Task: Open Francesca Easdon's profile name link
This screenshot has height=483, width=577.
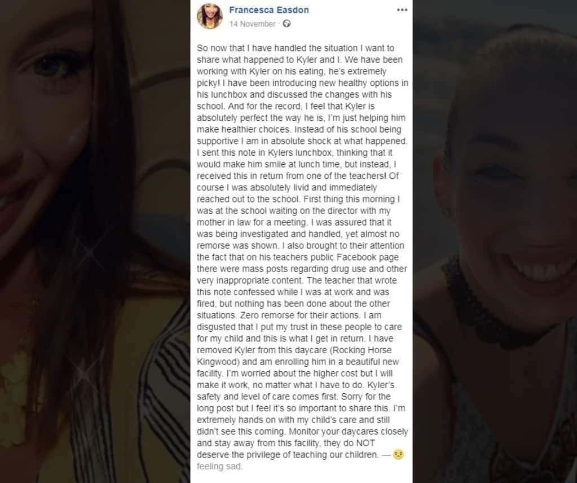Action: 268,10
